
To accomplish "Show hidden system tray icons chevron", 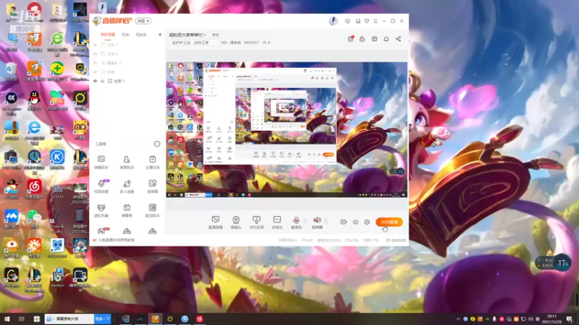I will (x=458, y=319).
